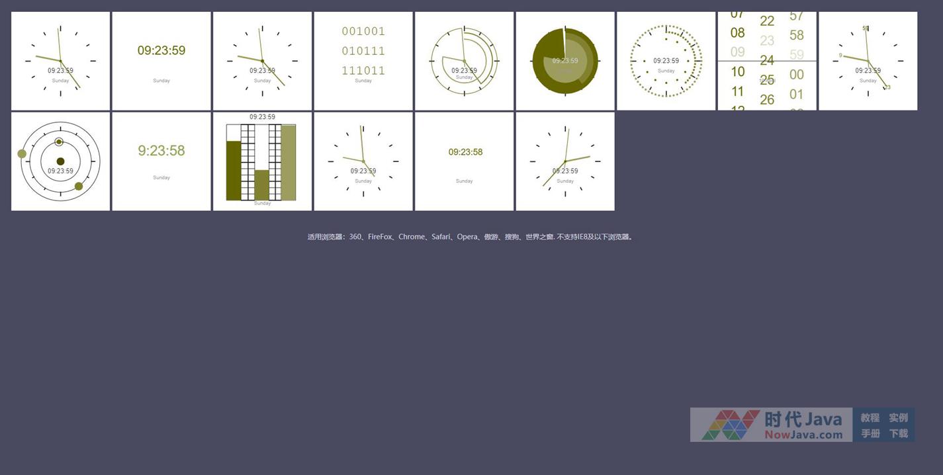Click the last analog clock in second row
Image resolution: width=943 pixels, height=475 pixels.
[564, 161]
